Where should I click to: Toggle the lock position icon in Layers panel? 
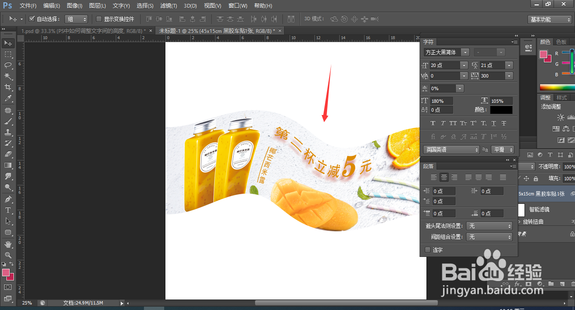click(527, 179)
